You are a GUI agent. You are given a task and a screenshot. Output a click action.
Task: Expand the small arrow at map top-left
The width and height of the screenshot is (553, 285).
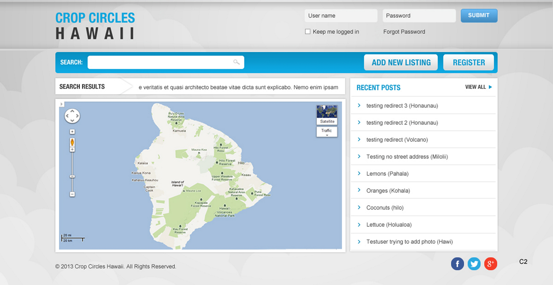[62, 104]
